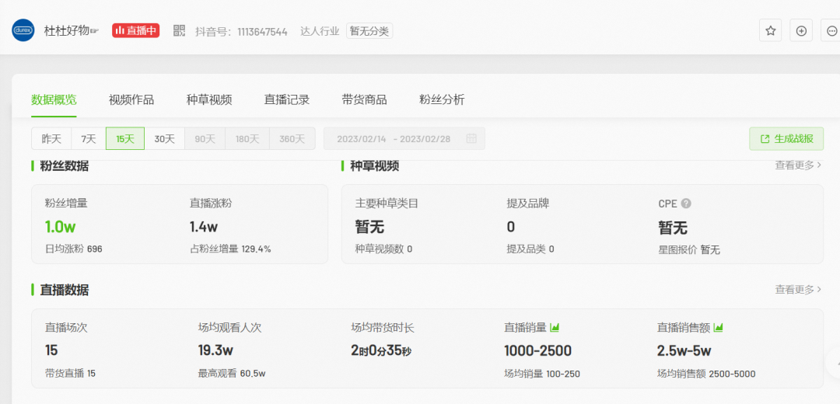Switch to the 粉丝分析 tab

(x=442, y=99)
